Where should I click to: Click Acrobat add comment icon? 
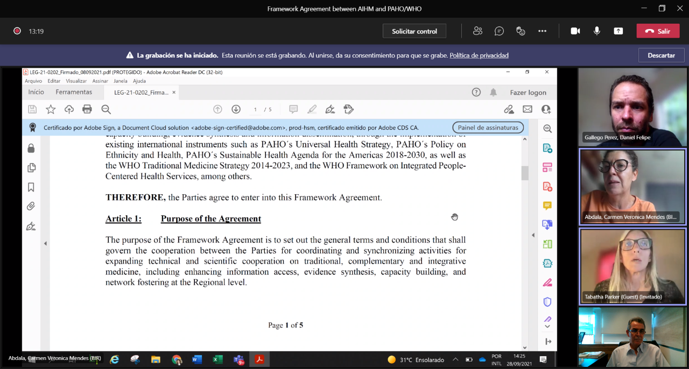coord(293,109)
